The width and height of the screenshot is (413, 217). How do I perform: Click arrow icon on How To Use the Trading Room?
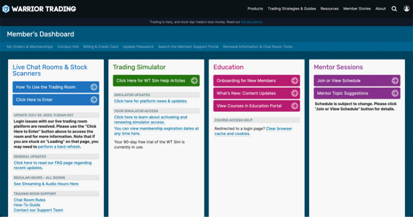coord(94,87)
